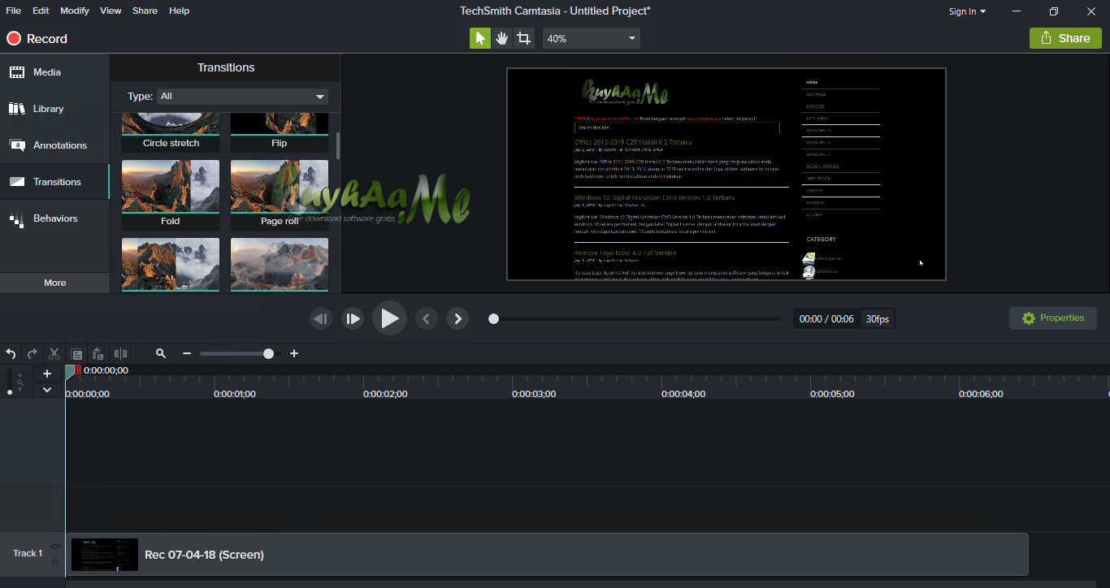Open the Share menu
This screenshot has height=588, width=1110.
[x=145, y=11]
